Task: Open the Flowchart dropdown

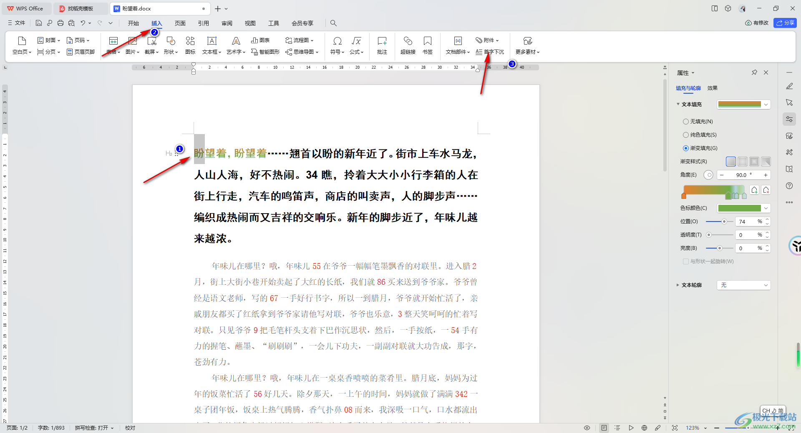Action: coord(299,40)
